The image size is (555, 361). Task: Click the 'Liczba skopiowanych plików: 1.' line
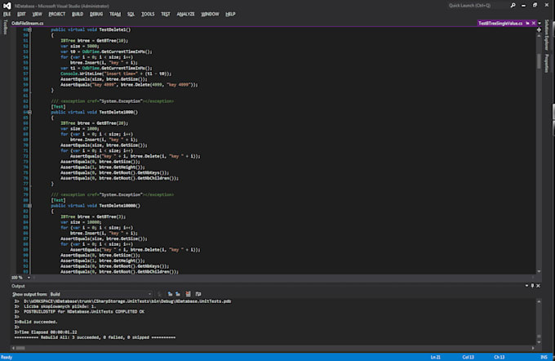(x=55, y=306)
